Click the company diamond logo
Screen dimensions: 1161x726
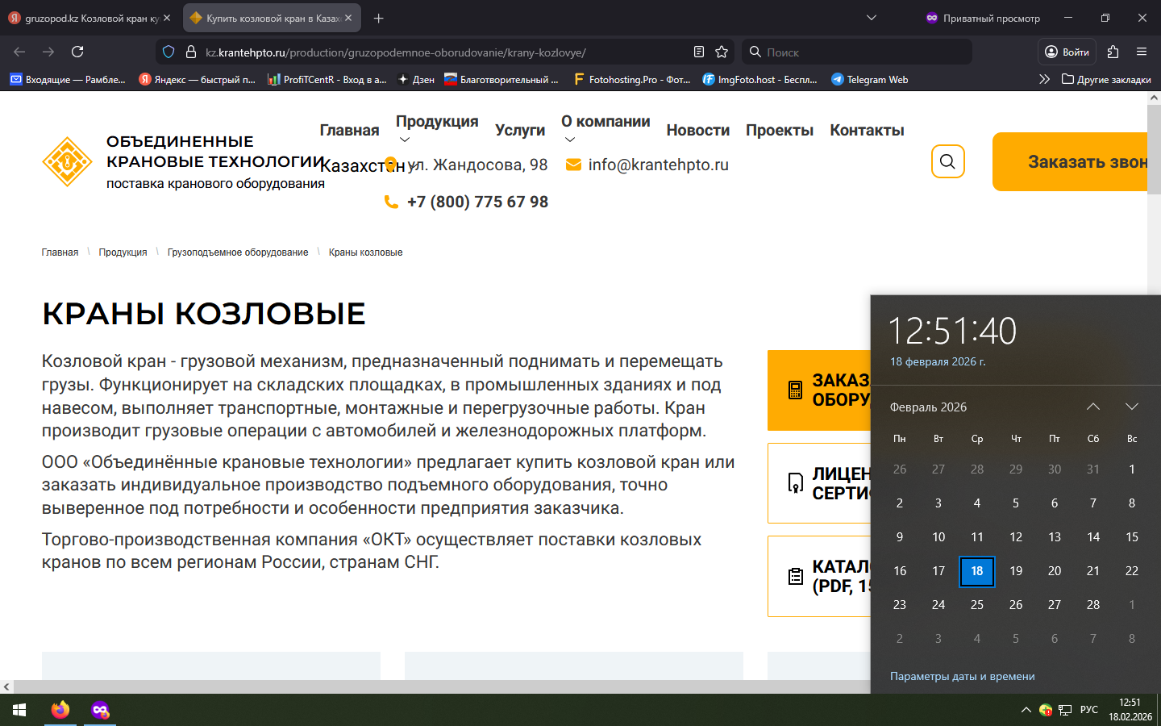[x=67, y=162]
